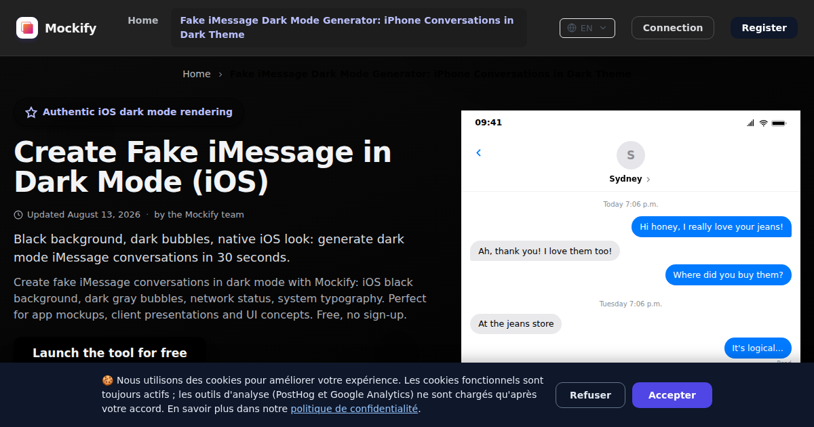Click the Mockify brand name
The width and height of the screenshot is (814, 427).
(71, 28)
